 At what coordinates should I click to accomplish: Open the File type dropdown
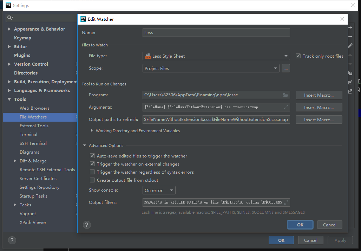coord(216,56)
